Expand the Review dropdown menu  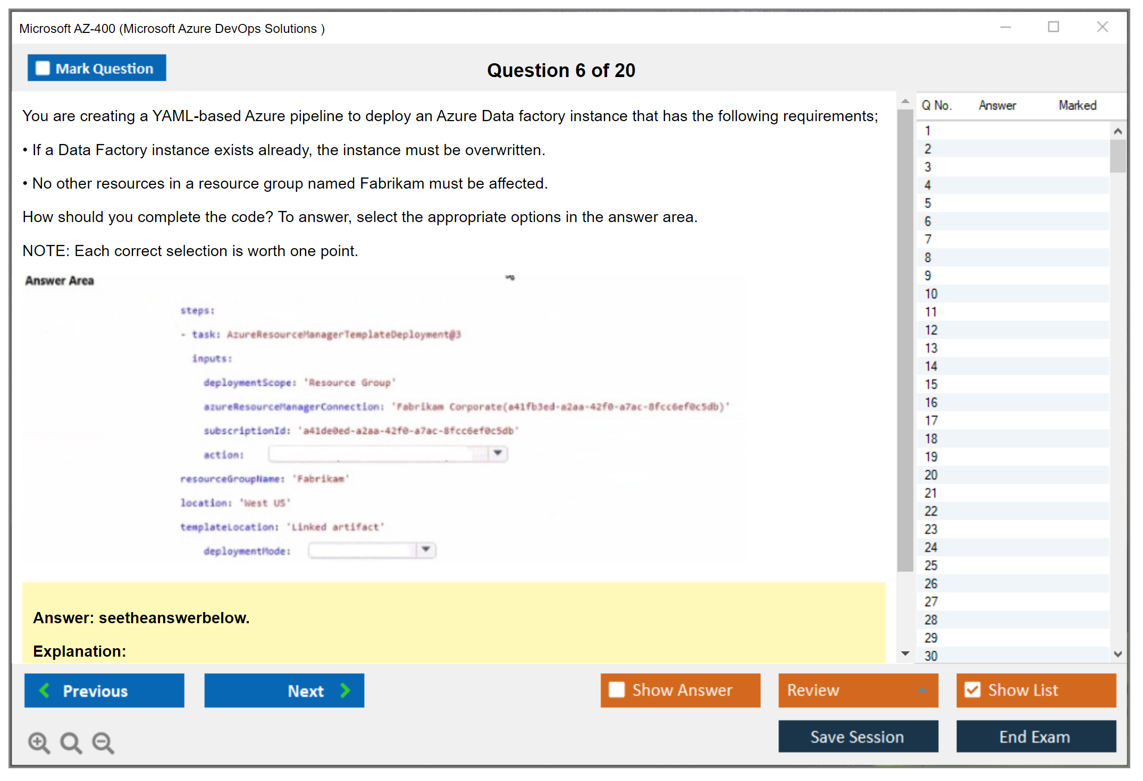click(922, 690)
